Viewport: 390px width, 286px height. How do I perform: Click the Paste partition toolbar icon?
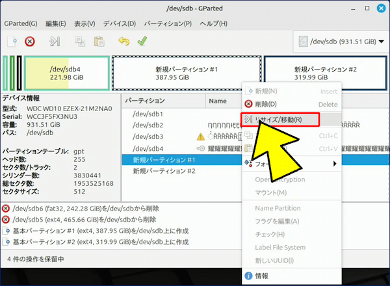point(99,42)
